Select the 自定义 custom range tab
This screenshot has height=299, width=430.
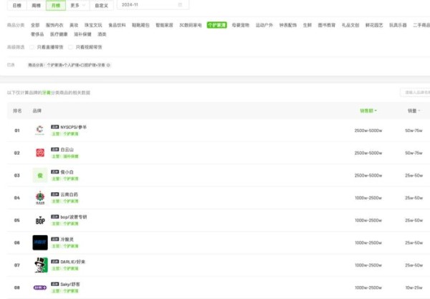[x=102, y=5]
